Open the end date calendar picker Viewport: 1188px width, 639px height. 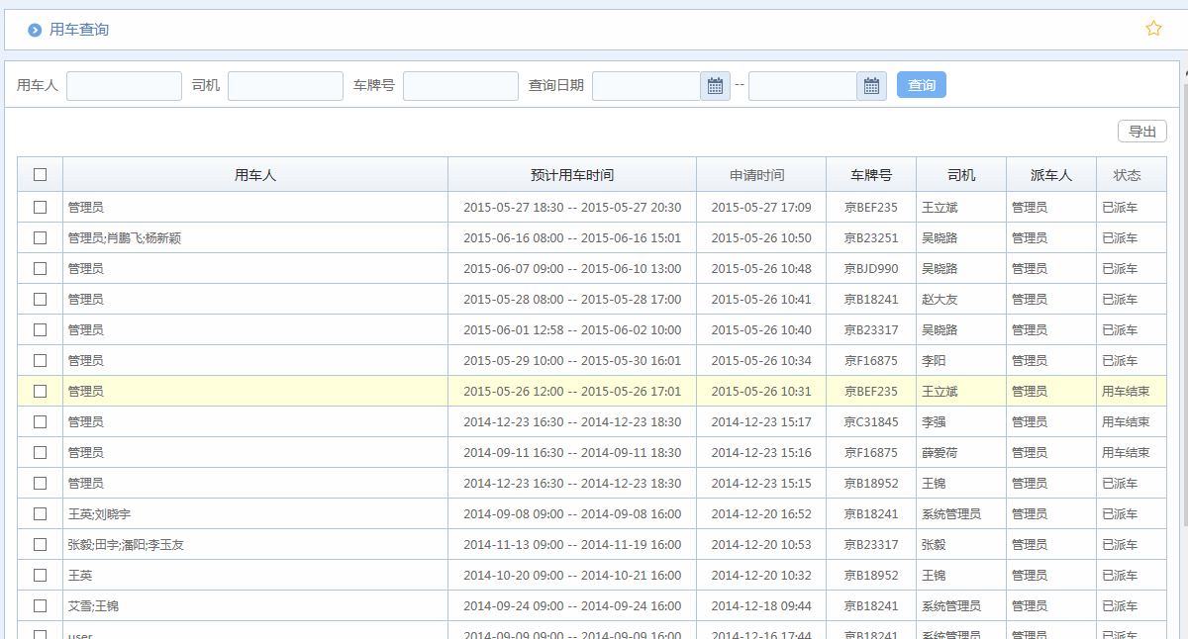point(871,86)
